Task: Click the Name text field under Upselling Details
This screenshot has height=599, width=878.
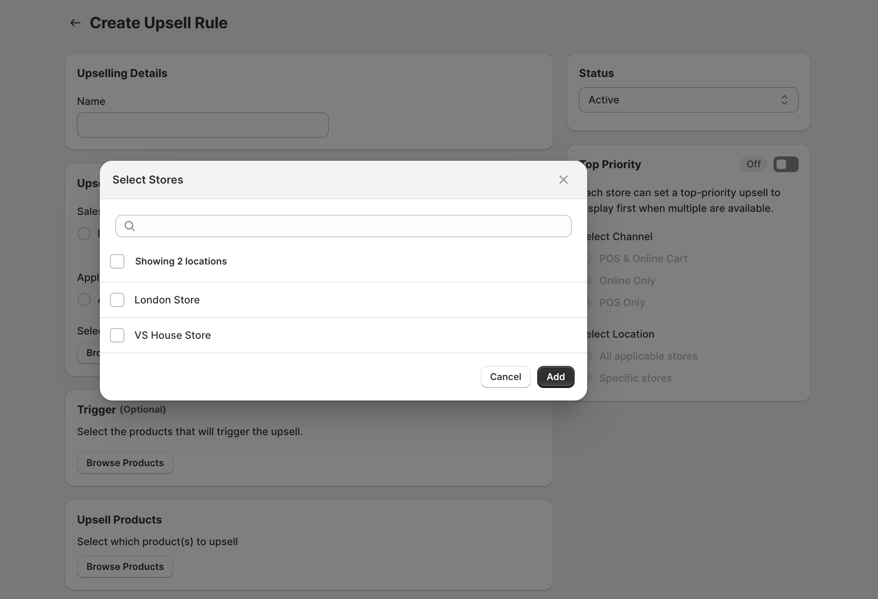Action: tap(202, 125)
